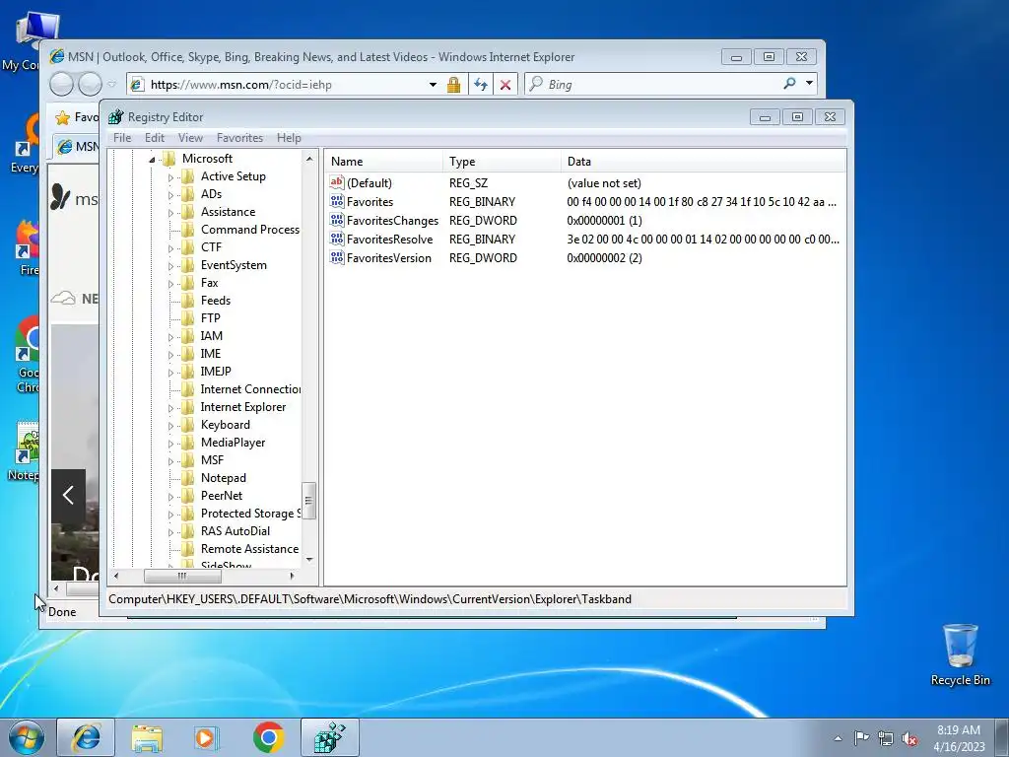1009x757 pixels.
Task: Open Windows Explorer from the taskbar
Action: coord(147,737)
